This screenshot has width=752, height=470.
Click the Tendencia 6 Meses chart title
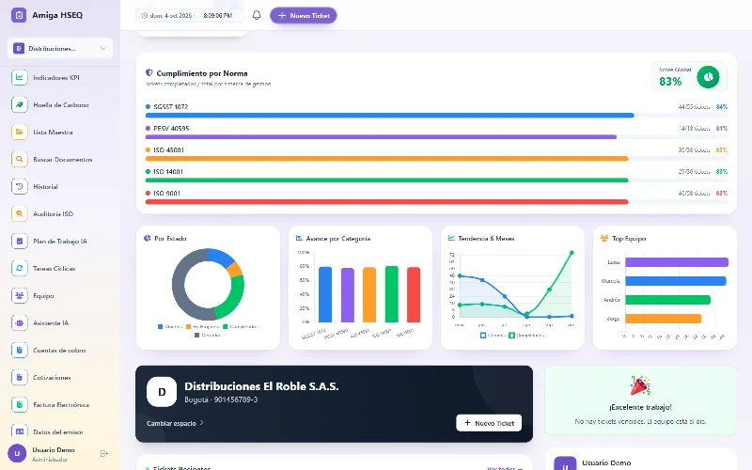486,239
